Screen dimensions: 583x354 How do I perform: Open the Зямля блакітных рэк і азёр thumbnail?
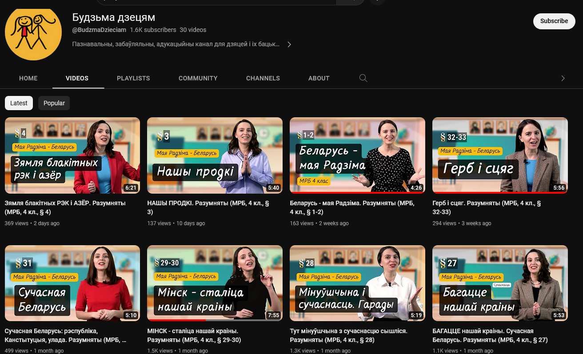tap(72, 155)
